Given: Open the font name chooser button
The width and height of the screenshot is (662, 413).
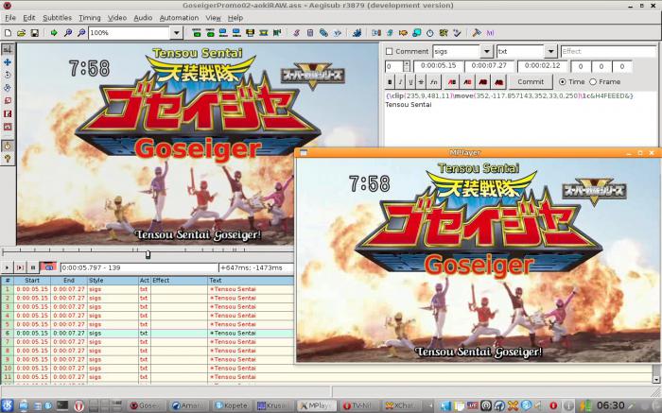Looking at the screenshot, I should click(x=433, y=82).
